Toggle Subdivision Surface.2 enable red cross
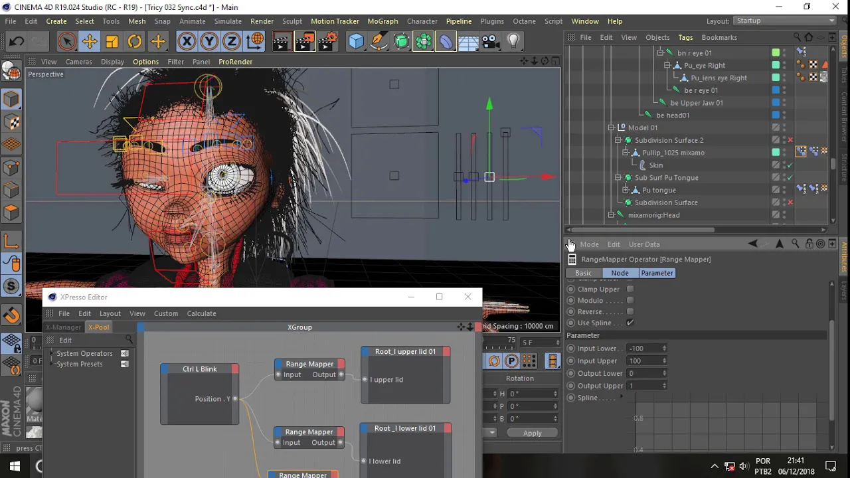850x478 pixels. pos(790,140)
